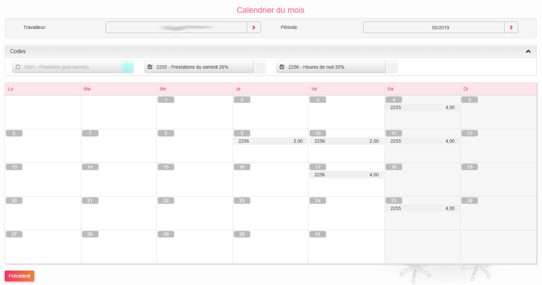Screen dimensions: 542x285
Task: Click the arrow icon beside Période field
Action: pyautogui.click(x=511, y=27)
